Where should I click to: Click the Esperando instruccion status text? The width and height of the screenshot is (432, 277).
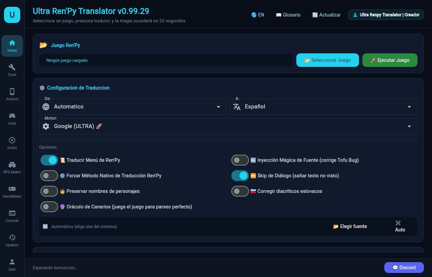point(55,268)
